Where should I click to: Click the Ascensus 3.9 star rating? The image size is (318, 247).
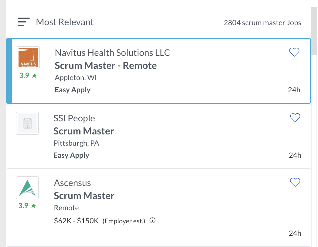point(27,206)
